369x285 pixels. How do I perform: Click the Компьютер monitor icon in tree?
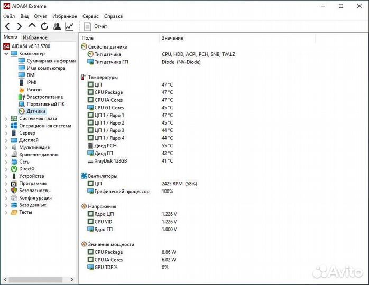pos(14,54)
